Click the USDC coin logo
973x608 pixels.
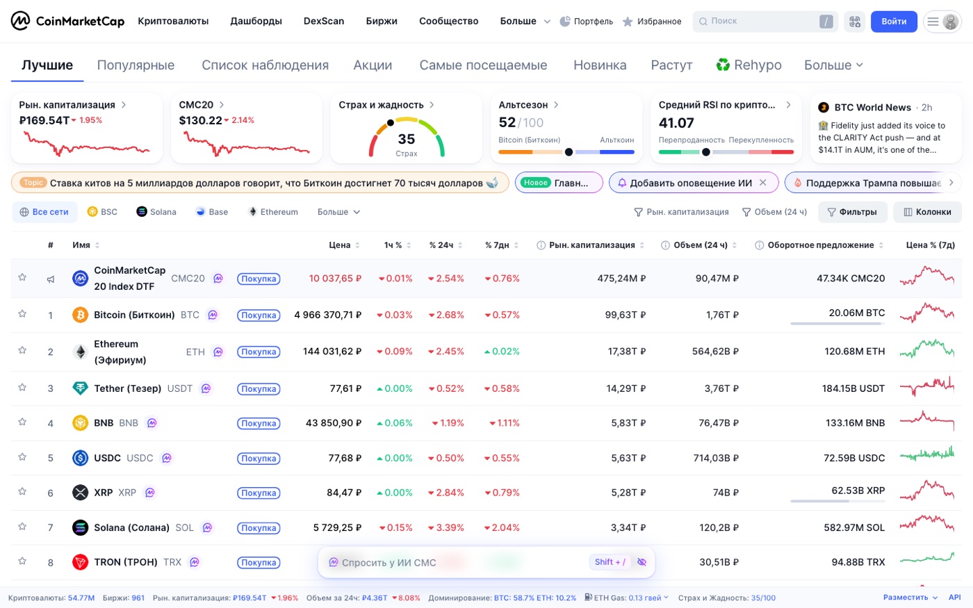pyautogui.click(x=81, y=458)
